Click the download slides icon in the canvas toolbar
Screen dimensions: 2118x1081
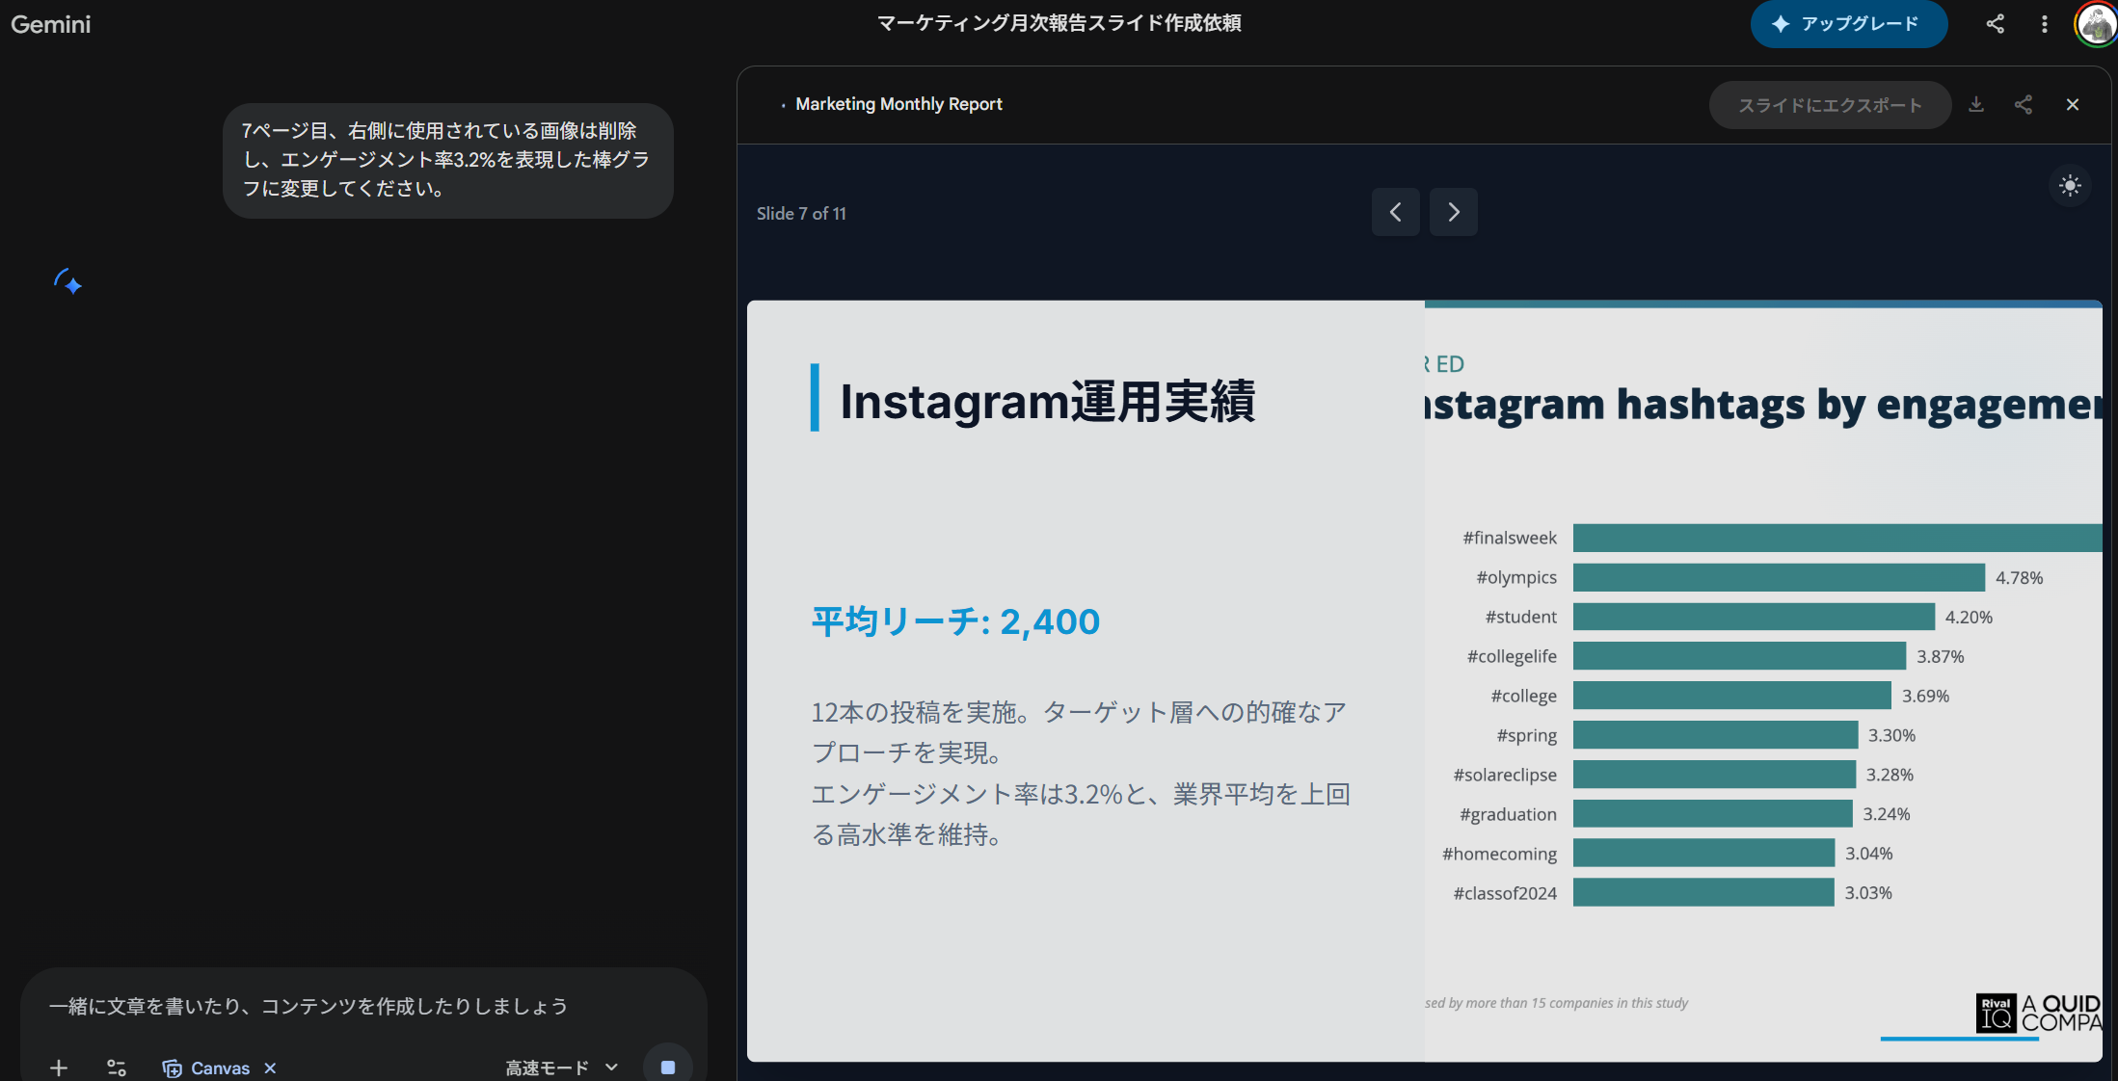point(1976,104)
